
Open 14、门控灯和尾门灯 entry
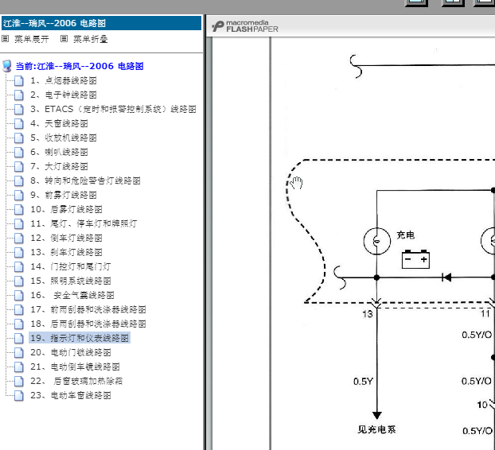pyautogui.click(x=71, y=267)
